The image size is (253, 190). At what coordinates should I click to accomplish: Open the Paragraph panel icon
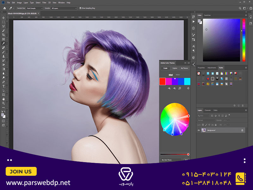pos(194,51)
